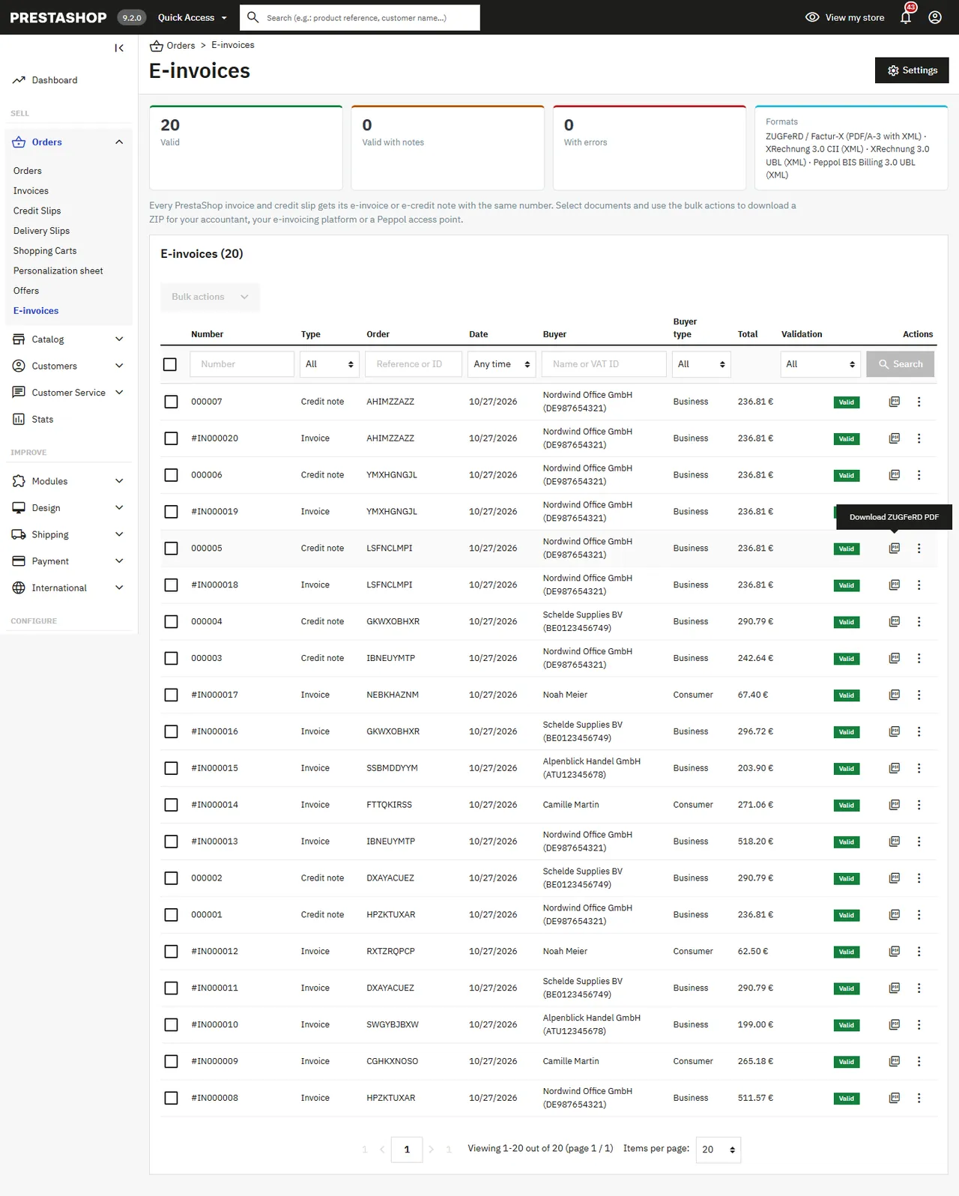Click the Orders breadcrumb link

(x=181, y=46)
